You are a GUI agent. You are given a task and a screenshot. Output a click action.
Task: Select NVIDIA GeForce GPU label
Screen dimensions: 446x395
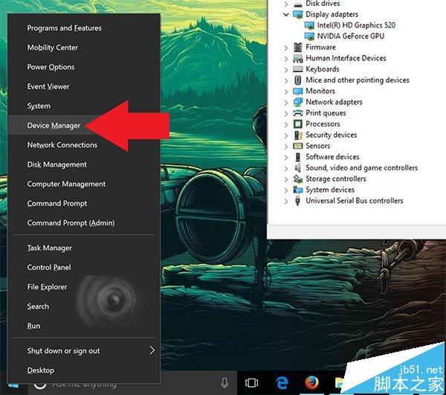click(x=351, y=36)
